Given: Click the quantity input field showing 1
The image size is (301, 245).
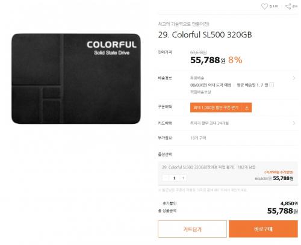Looking at the screenshot, I should pyautogui.click(x=175, y=178).
